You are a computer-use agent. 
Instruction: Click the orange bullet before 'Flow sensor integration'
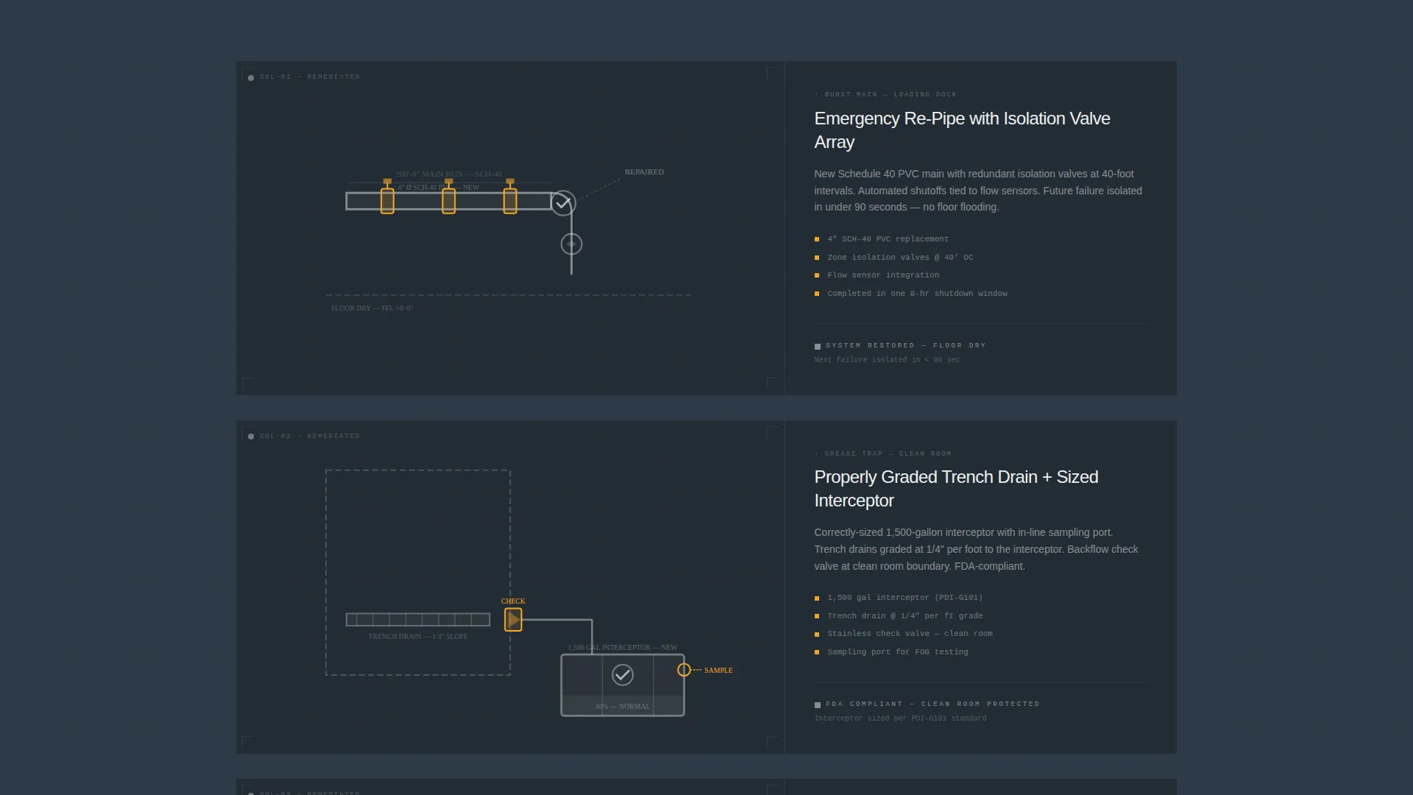coord(817,275)
